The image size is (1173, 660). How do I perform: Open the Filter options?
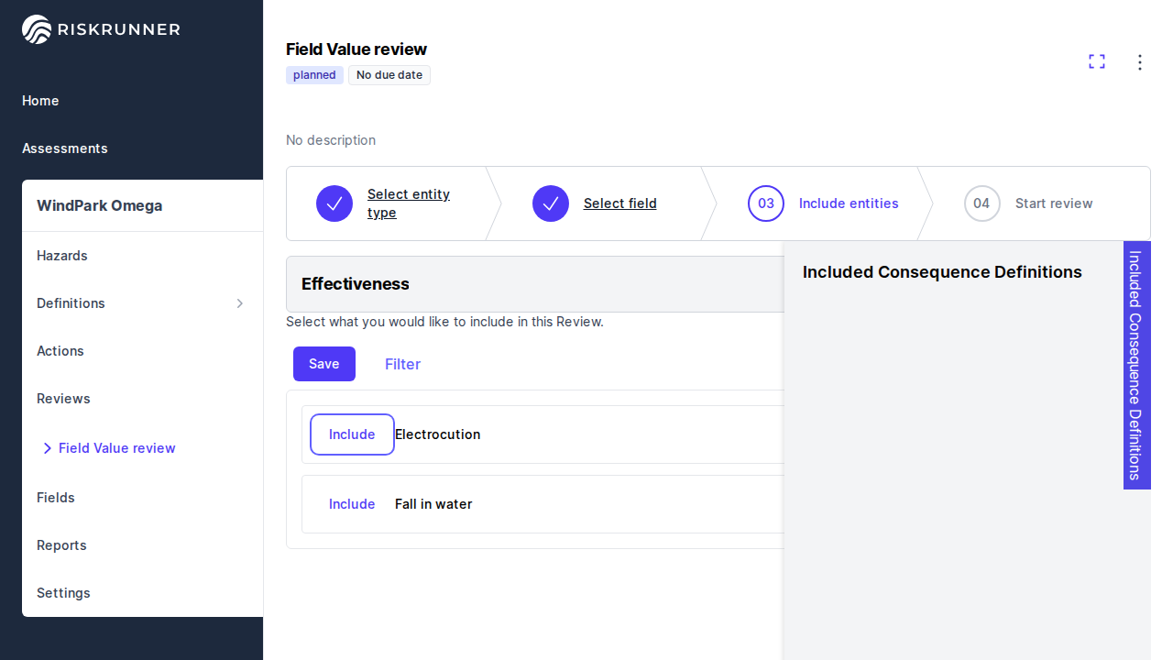402,364
